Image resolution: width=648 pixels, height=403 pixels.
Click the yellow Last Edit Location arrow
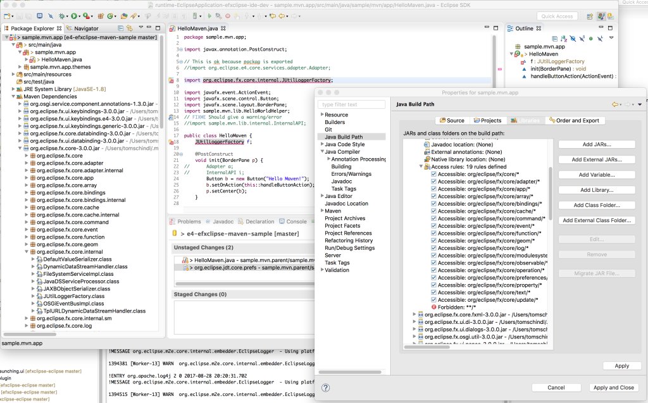[273, 16]
